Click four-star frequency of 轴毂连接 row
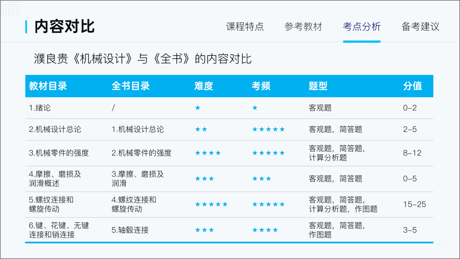 pyautogui.click(x=265, y=230)
